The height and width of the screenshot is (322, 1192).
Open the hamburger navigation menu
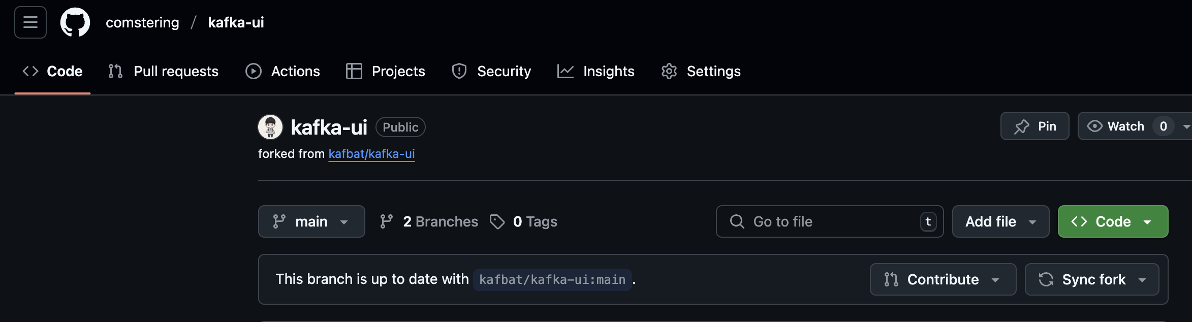point(30,22)
